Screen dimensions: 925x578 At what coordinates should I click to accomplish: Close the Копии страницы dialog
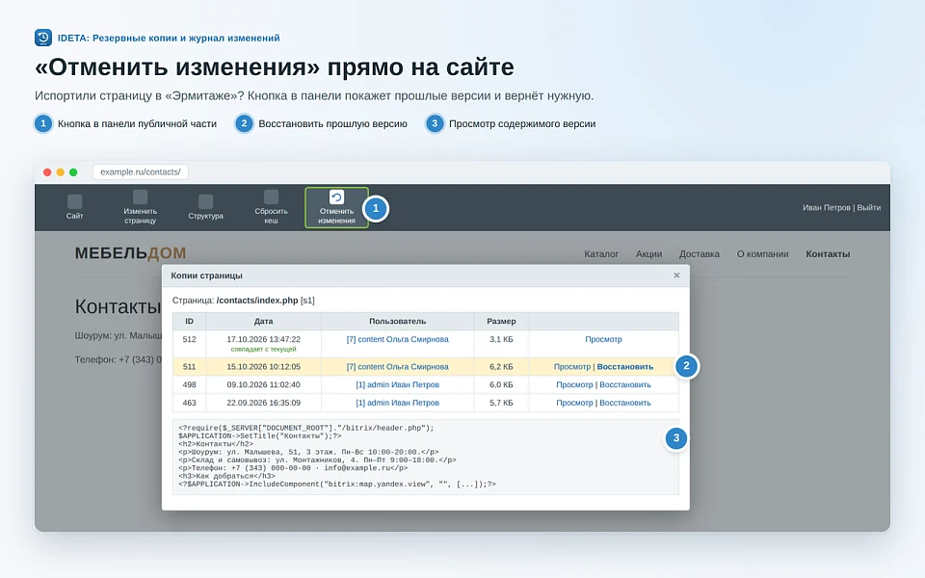click(x=676, y=276)
